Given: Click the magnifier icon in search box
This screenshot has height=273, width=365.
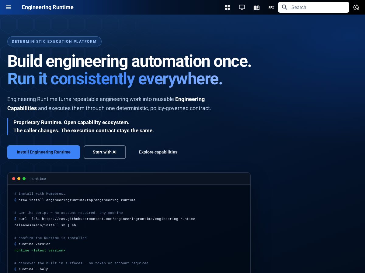Looking at the screenshot, I should (285, 7).
